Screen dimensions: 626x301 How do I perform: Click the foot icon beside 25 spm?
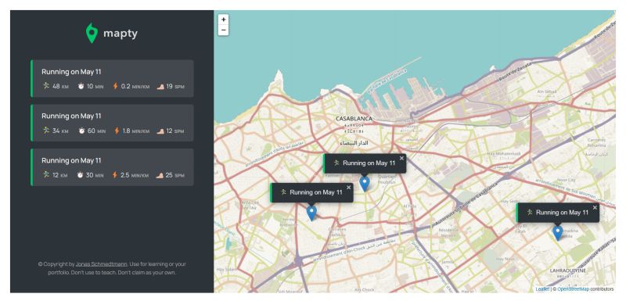pyautogui.click(x=160, y=174)
